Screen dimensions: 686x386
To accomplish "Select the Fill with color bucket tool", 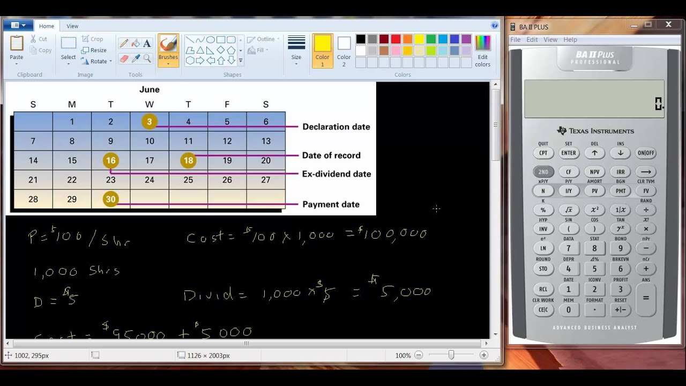I will (136, 43).
